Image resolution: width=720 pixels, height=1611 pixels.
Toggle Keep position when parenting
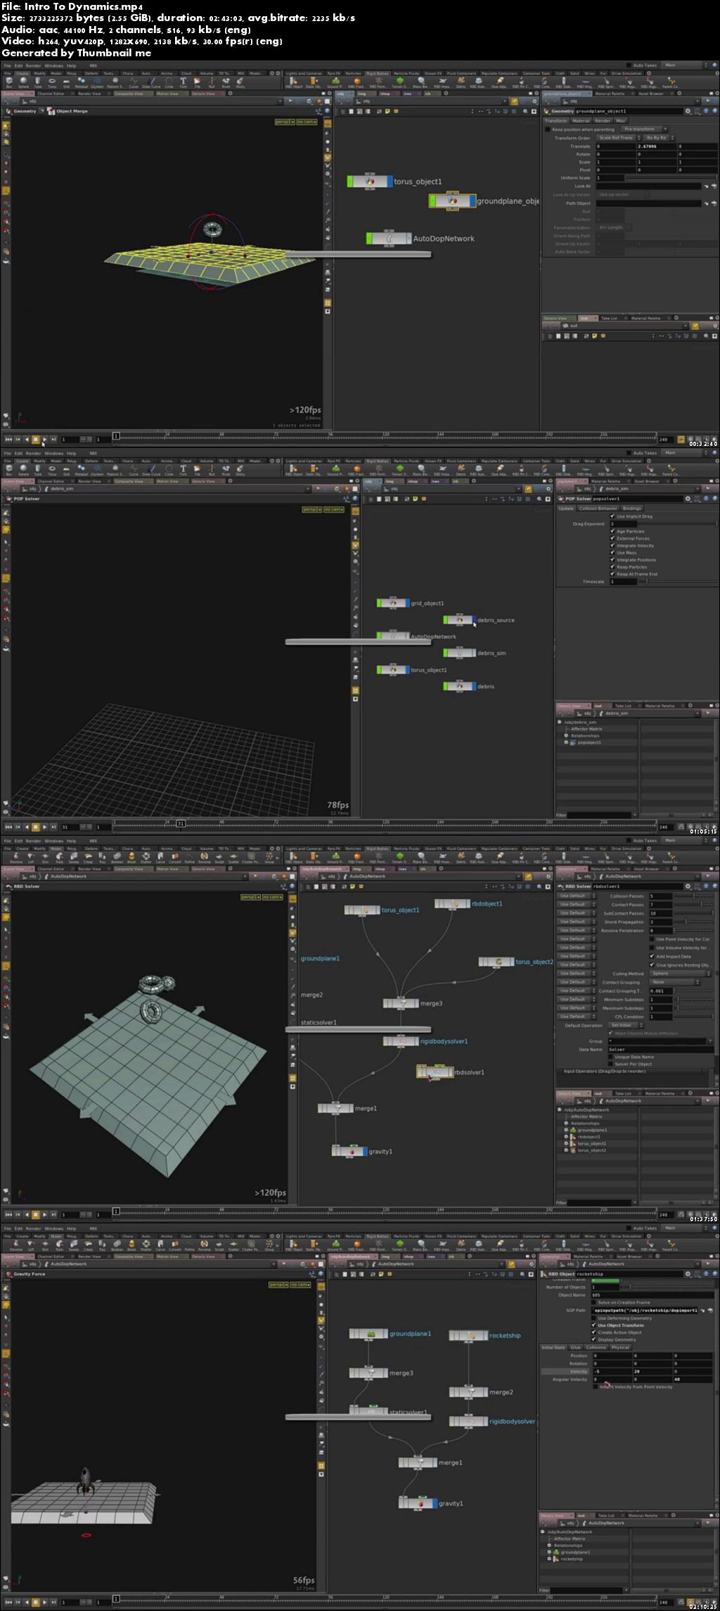pos(548,129)
